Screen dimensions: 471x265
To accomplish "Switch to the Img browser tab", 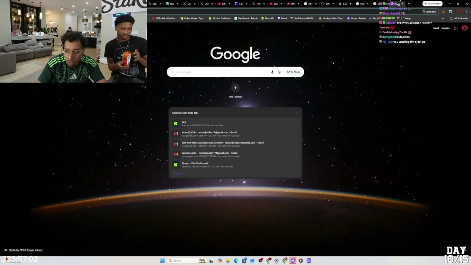I will click(x=172, y=4).
